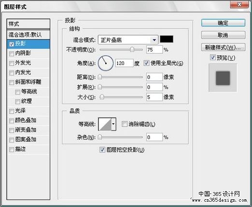The image size is (252, 207).
Task: Expand the 等高线 contour picker arrow
Action: point(113,124)
